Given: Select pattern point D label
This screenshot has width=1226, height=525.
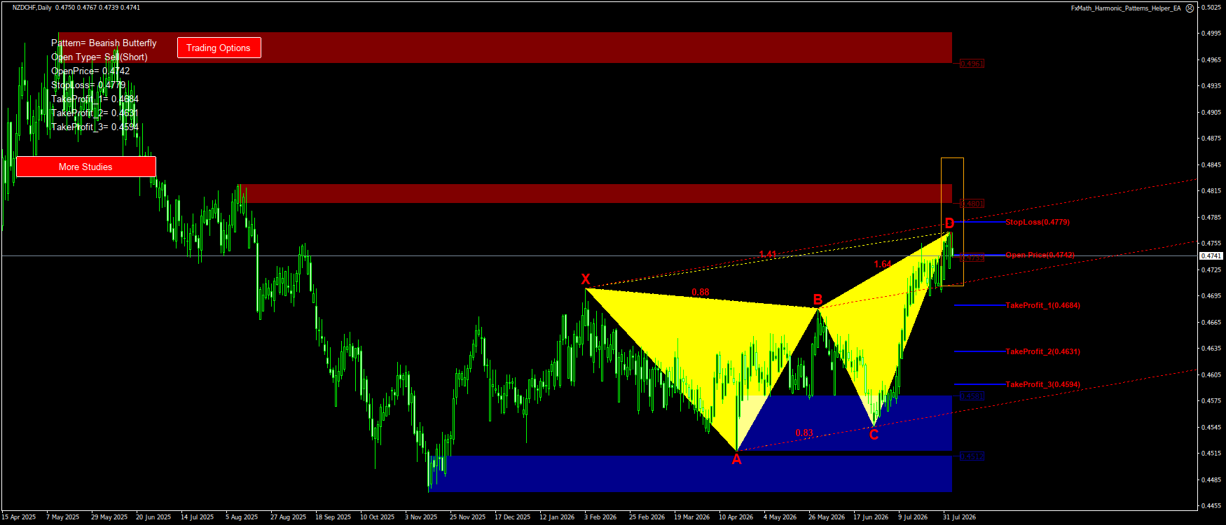Looking at the screenshot, I should [949, 223].
